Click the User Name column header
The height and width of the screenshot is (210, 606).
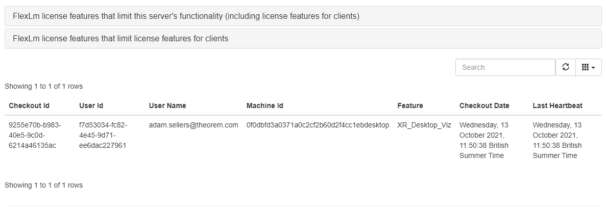[167, 106]
